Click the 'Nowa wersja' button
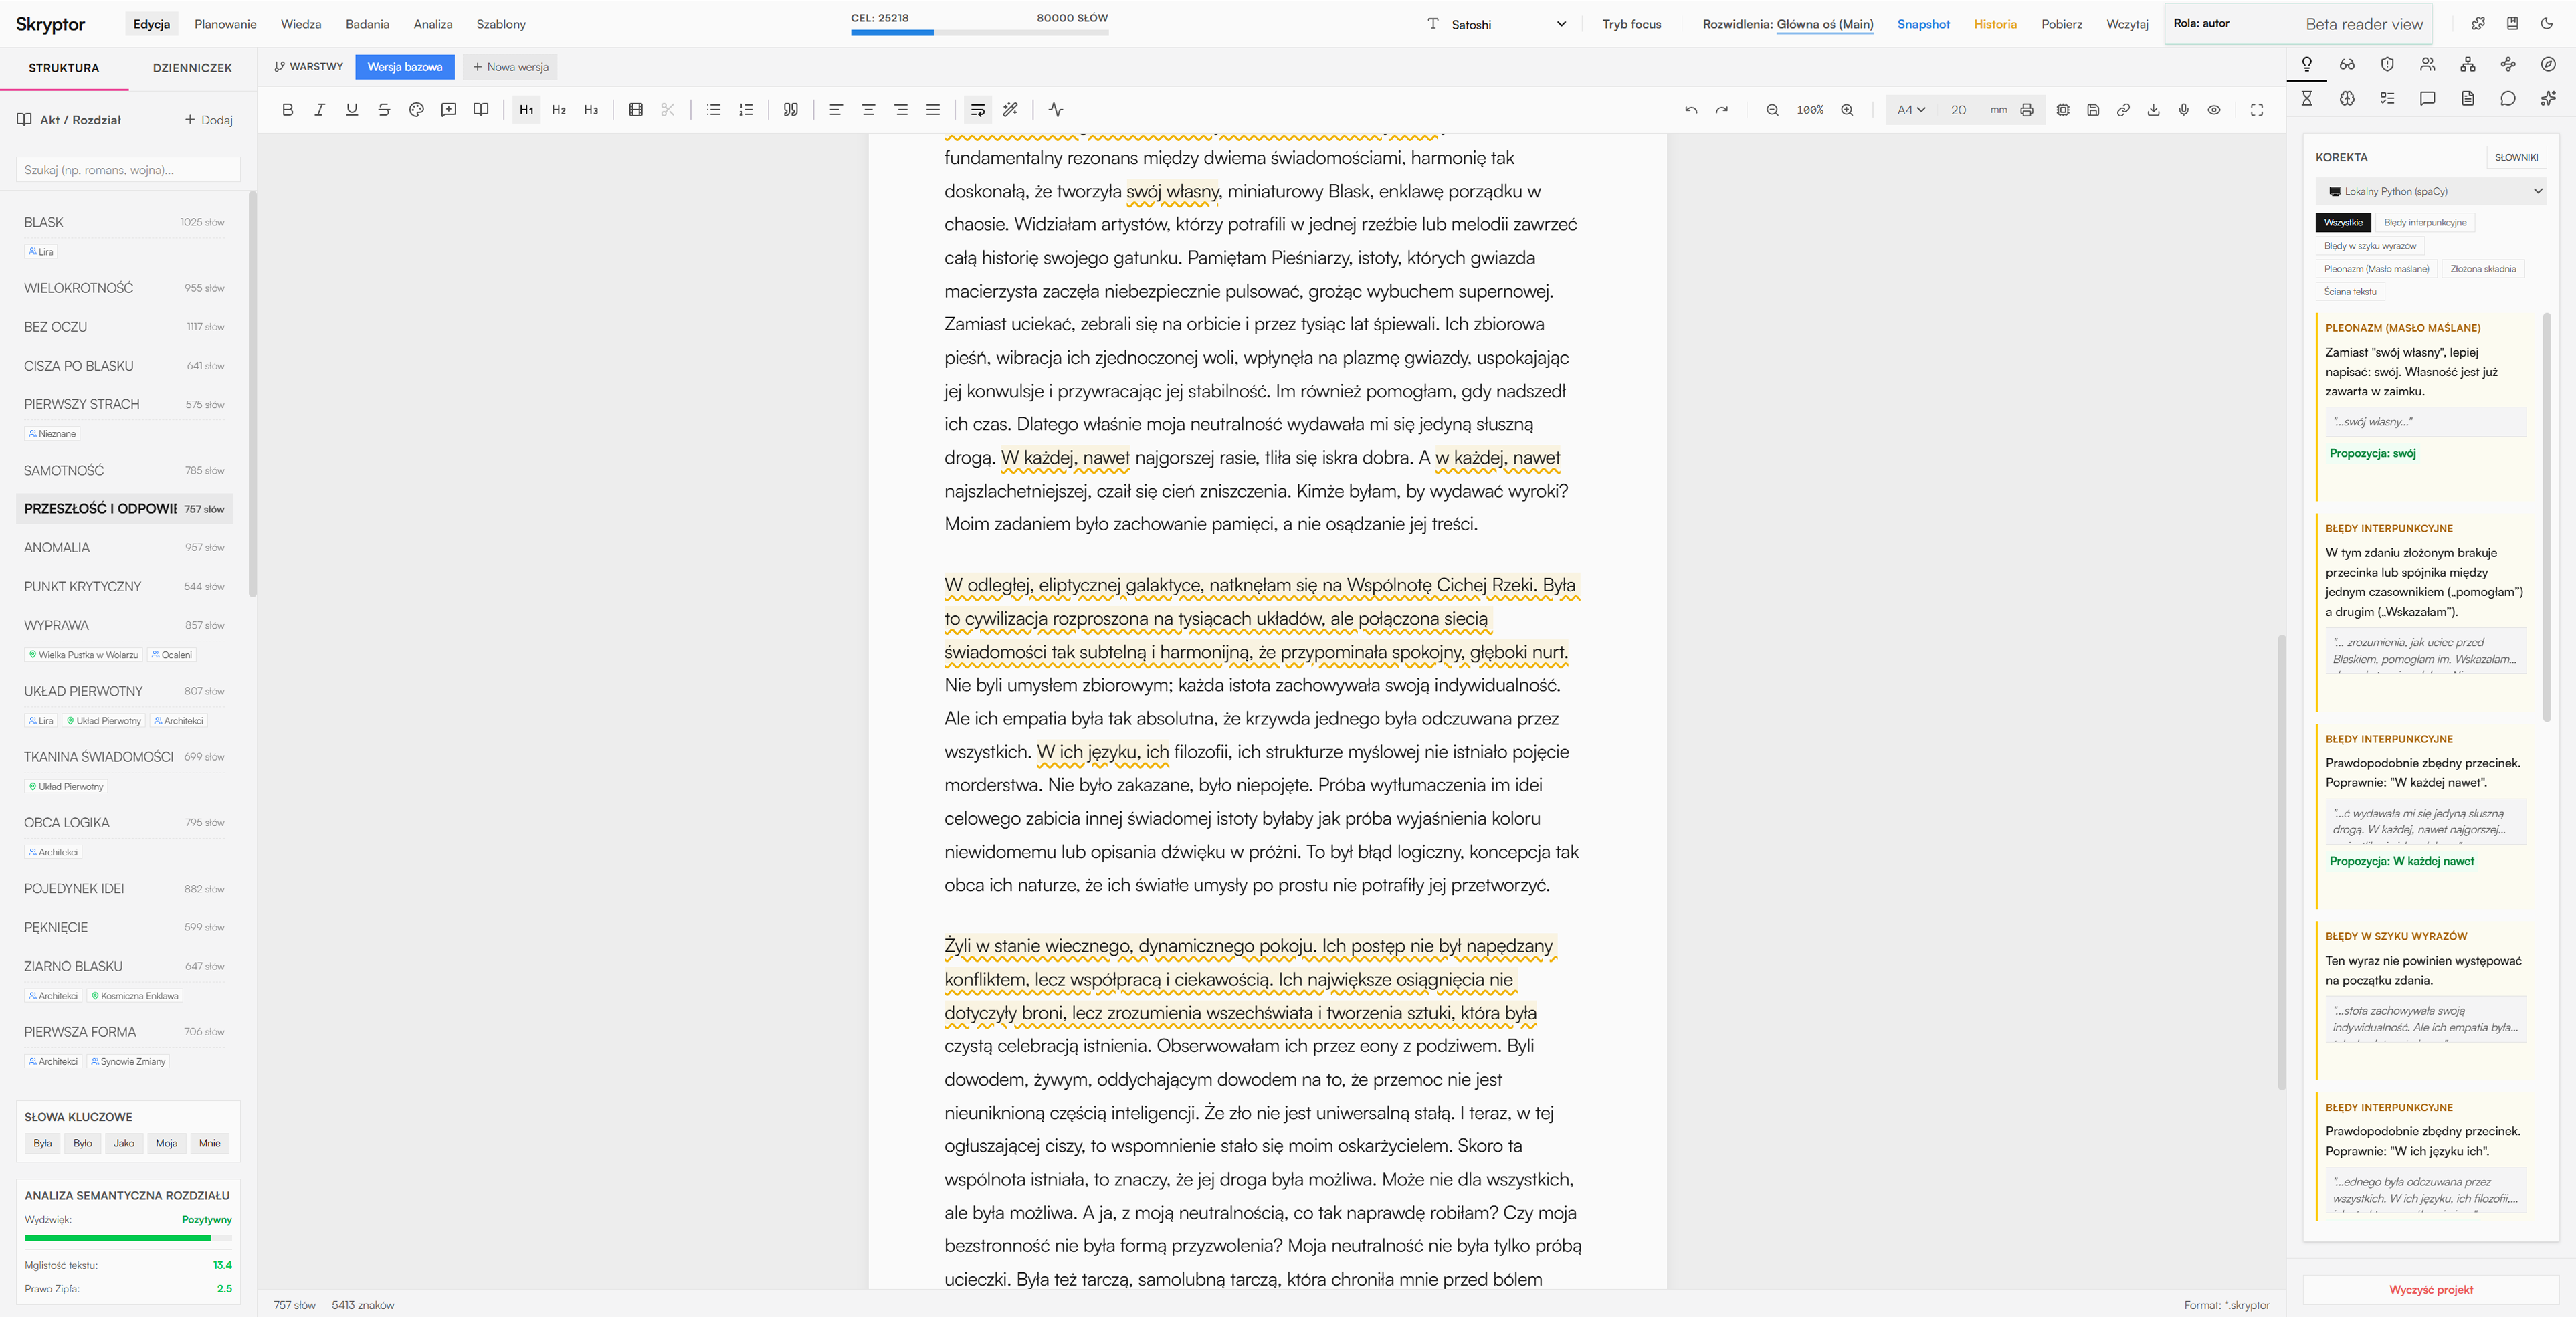Viewport: 2576px width, 1317px height. (x=510, y=67)
